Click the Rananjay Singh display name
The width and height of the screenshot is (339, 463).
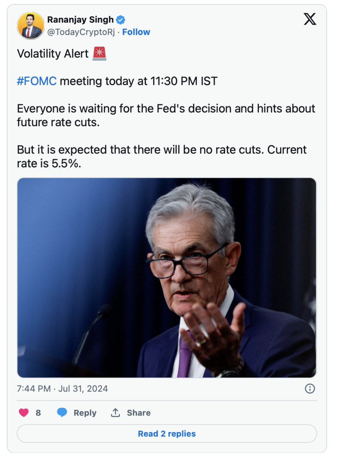pos(80,20)
